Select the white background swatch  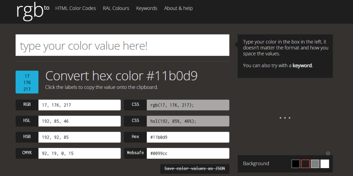[x=324, y=164]
